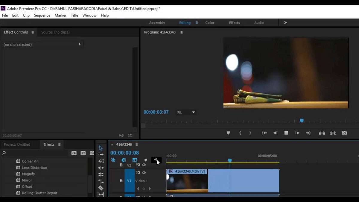Click the Mark In button in Program monitor
This screenshot has width=359, height=202.
point(240,133)
